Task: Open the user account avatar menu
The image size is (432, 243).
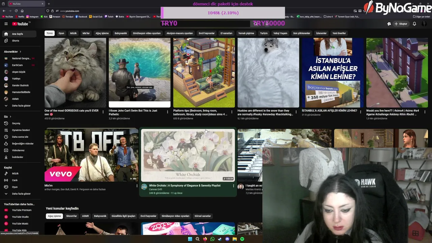Action: click(424, 24)
